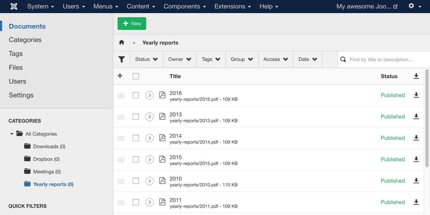430x215 pixels.
Task: Click the funnel filter icon
Action: tap(122, 59)
